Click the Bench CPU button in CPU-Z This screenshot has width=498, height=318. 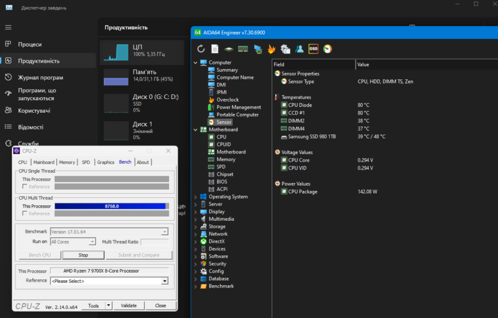(x=40, y=255)
